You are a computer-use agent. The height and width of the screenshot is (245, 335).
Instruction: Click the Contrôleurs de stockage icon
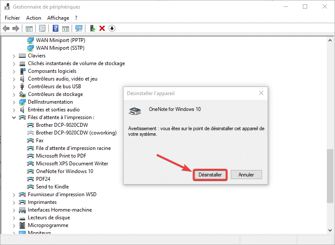point(22,94)
